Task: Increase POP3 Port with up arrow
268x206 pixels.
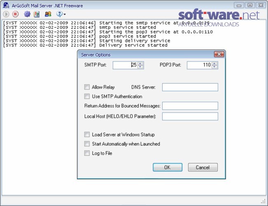Action: [214, 63]
